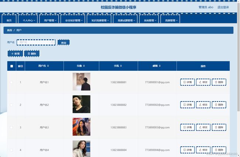Select email 773890001@qq.com
The width and height of the screenshot is (240, 157).
click(x=157, y=82)
